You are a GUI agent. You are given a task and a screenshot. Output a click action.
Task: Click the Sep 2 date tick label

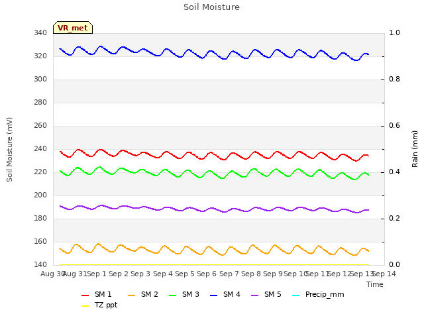click(119, 274)
